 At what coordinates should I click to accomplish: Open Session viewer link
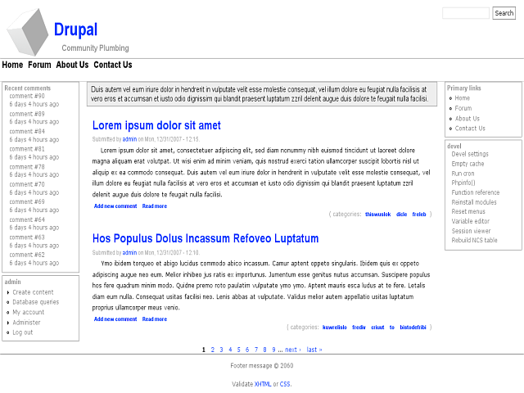click(x=471, y=231)
